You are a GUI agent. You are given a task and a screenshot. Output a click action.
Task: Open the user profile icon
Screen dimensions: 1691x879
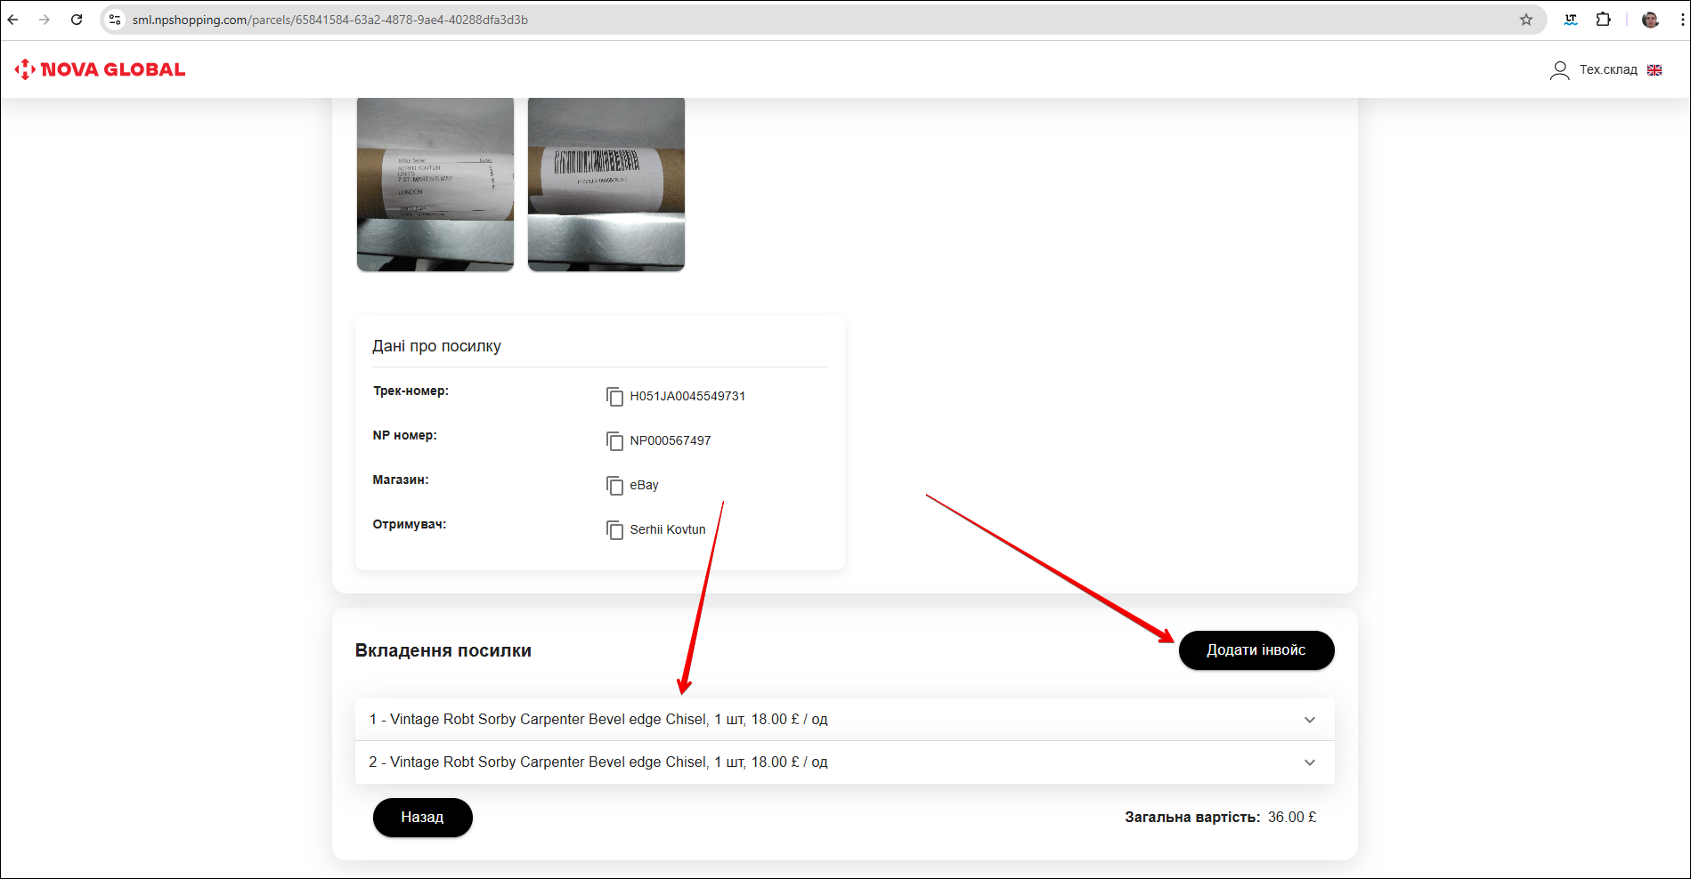point(1559,70)
